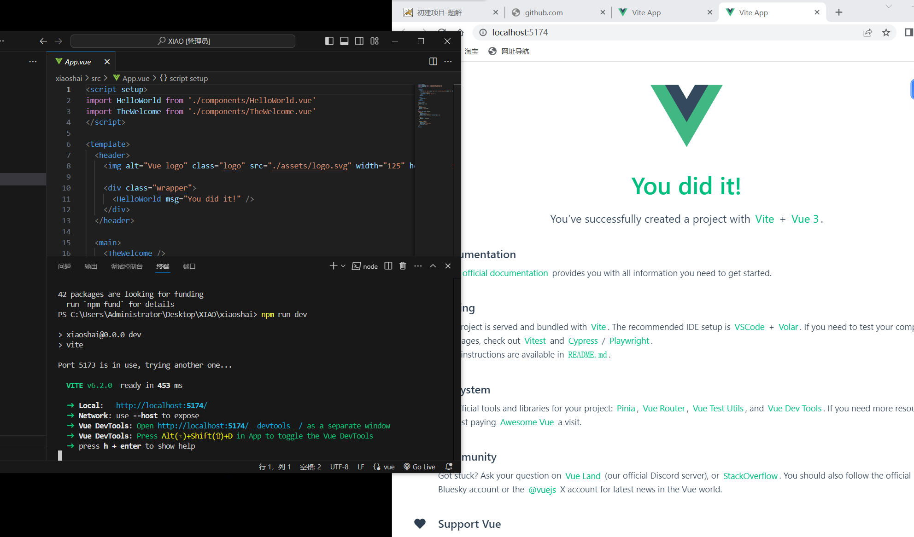Start Go Live server from status bar
Image resolution: width=914 pixels, height=537 pixels.
coord(419,467)
